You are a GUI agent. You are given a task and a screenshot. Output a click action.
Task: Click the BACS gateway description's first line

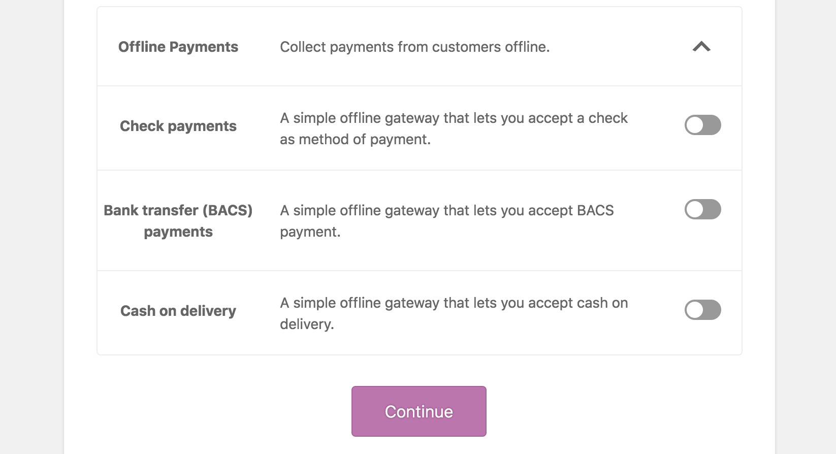pos(447,210)
